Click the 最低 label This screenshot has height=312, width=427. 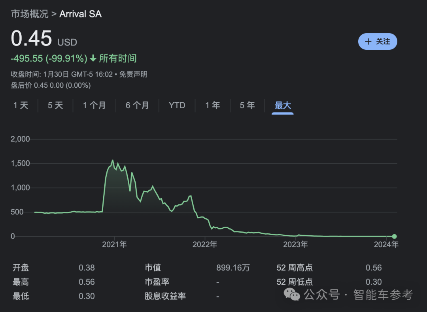(x=21, y=296)
